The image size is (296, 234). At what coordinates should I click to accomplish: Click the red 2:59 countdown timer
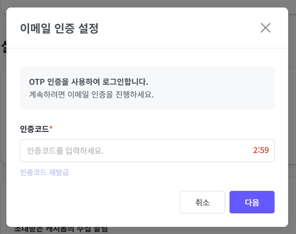tap(261, 151)
